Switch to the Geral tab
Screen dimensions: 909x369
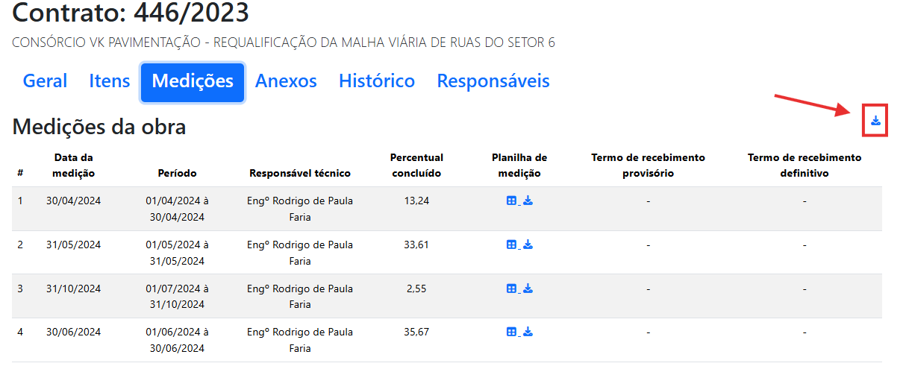[x=45, y=81]
